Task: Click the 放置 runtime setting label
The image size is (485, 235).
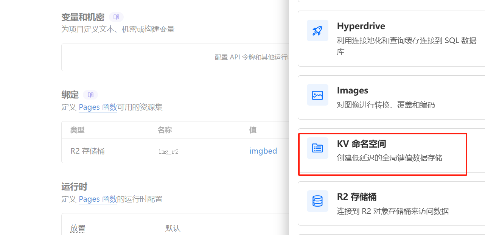Action: [x=78, y=228]
